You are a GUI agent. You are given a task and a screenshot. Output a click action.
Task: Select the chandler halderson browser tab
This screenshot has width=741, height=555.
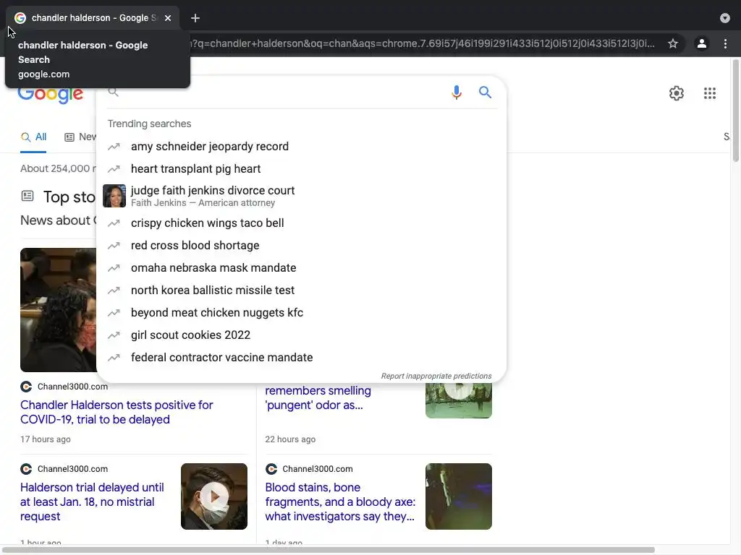click(93, 18)
